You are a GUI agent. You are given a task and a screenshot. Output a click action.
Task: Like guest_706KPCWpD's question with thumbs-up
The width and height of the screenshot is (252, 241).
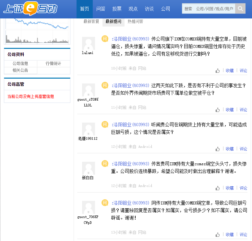[x=218, y=235]
